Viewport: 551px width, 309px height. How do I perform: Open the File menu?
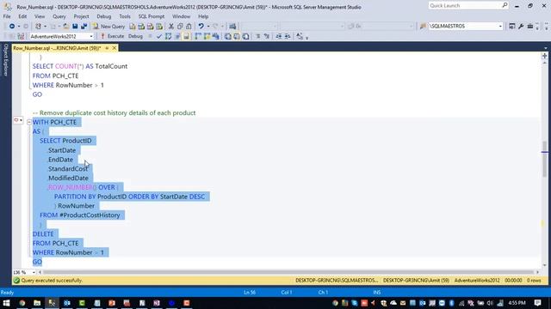coord(7,16)
